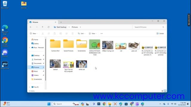This screenshot has height=107, width=191.
Task: Open Chrome from the taskbar
Action: (x=104, y=104)
